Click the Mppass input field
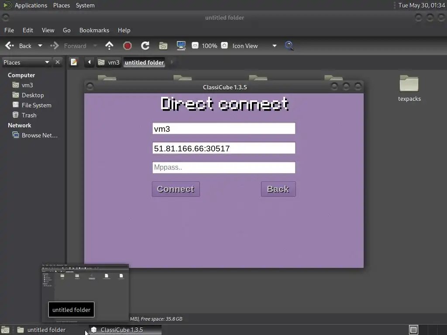The width and height of the screenshot is (447, 335). pyautogui.click(x=224, y=167)
